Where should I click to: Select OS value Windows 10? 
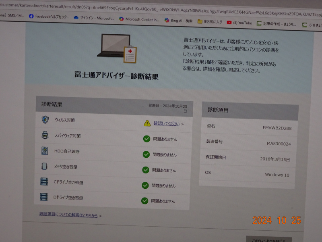277,175
